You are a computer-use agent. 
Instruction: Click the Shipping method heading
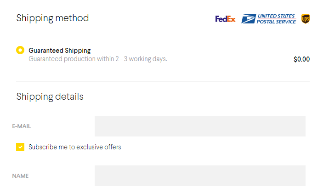52,18
